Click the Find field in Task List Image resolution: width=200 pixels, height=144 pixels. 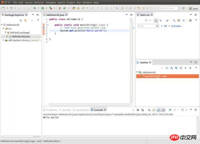click(148, 26)
